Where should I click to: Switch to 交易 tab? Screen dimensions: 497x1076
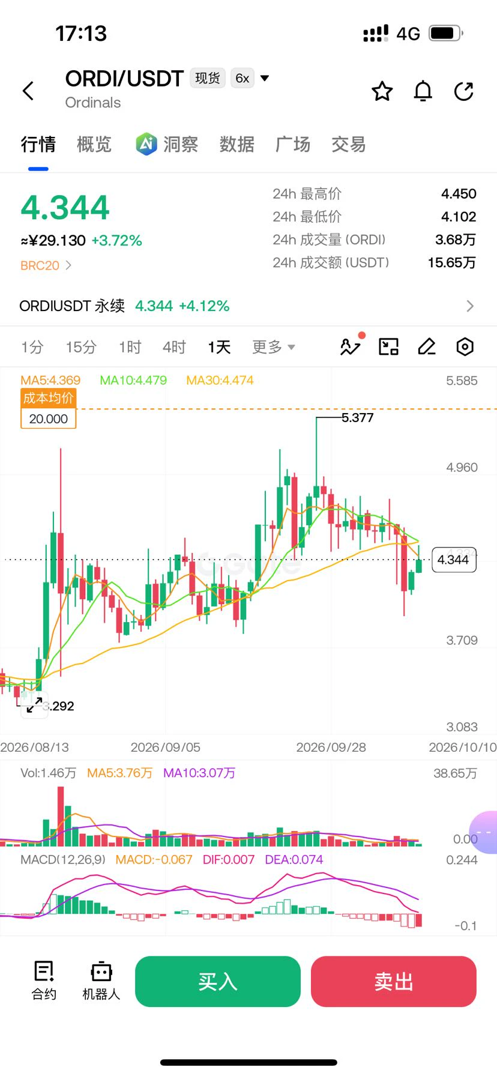point(349,144)
